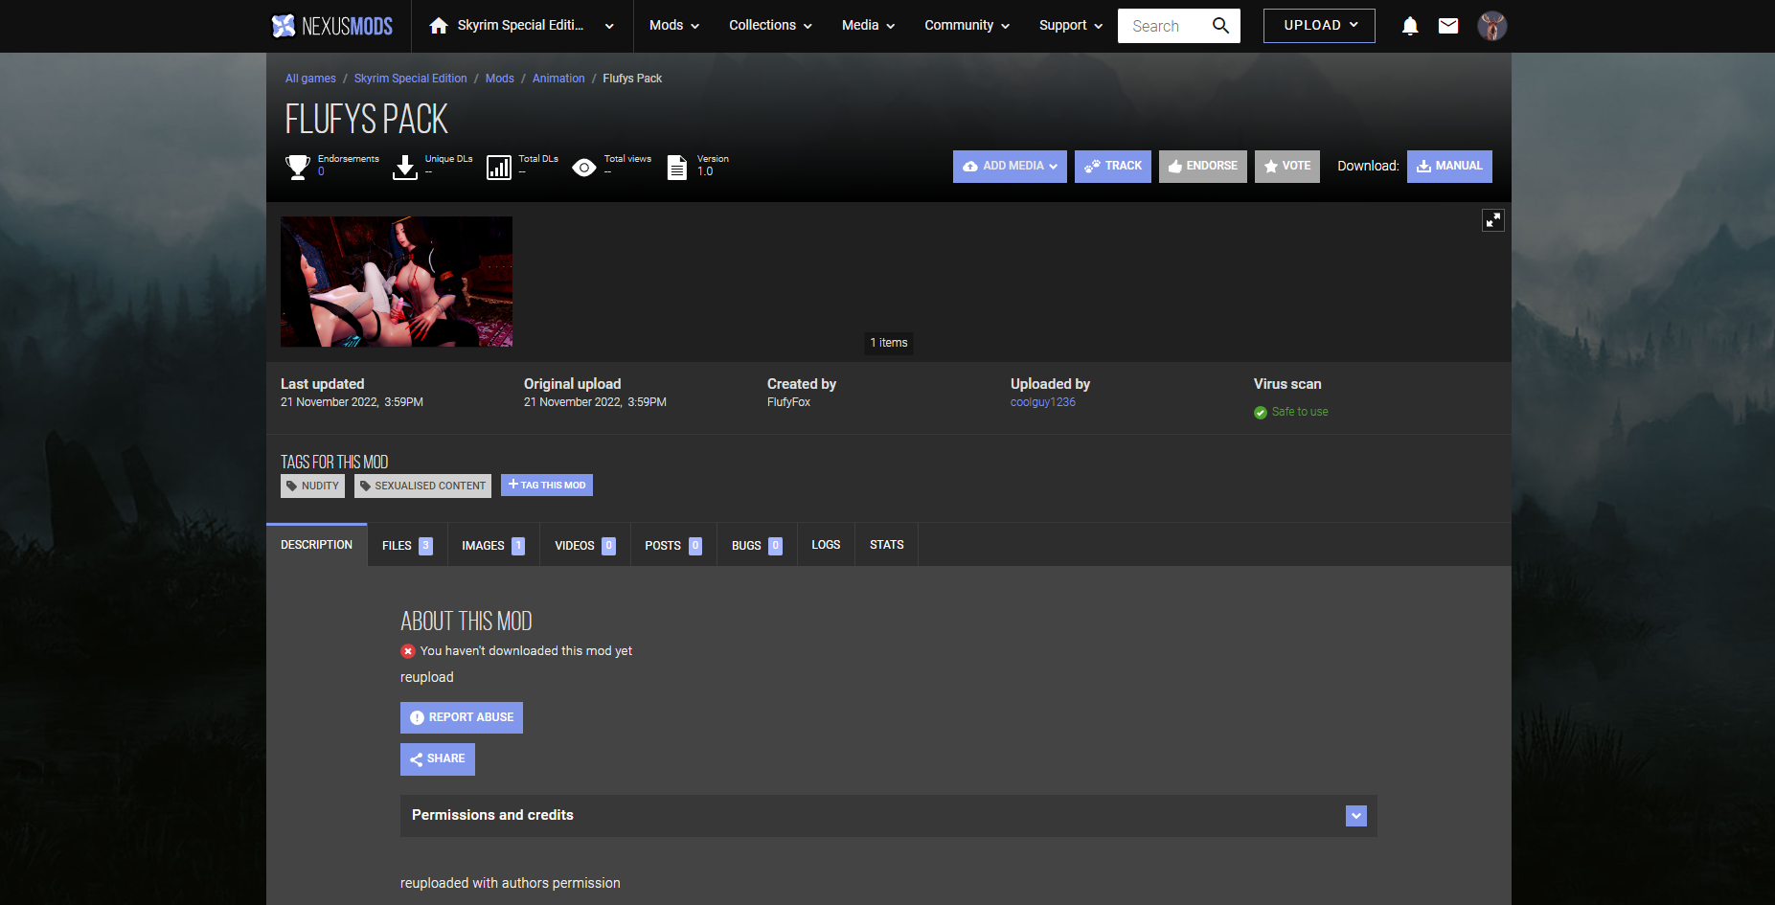The height and width of the screenshot is (905, 1775).
Task: Click the Total views eye icon
Action: tap(584, 168)
